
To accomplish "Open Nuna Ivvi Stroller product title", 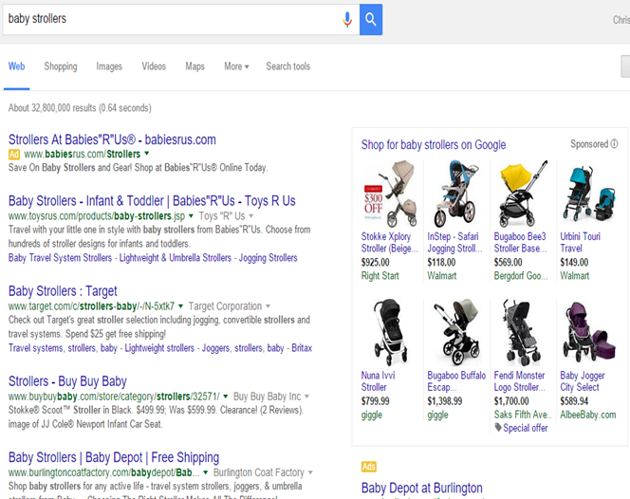I will (x=378, y=381).
